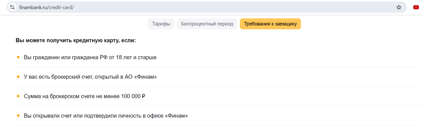Bookmark this page with the star icon
Image resolution: width=422 pixels, height=128 pixels.
tap(399, 7)
